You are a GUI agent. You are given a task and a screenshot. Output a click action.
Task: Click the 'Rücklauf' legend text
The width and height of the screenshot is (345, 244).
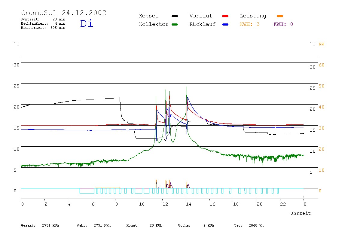point(203,24)
